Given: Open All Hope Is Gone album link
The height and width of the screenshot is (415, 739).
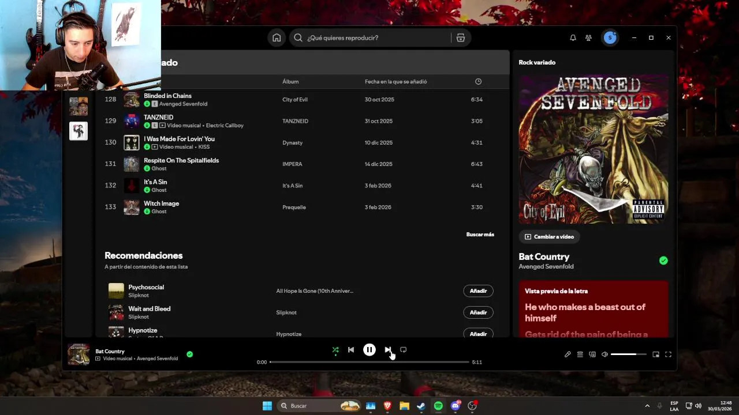Looking at the screenshot, I should 315,291.
